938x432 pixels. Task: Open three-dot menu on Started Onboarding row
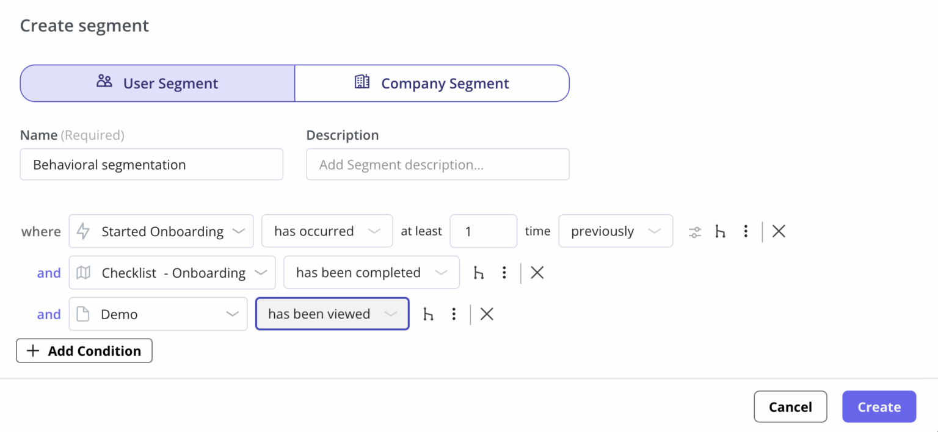[746, 231]
